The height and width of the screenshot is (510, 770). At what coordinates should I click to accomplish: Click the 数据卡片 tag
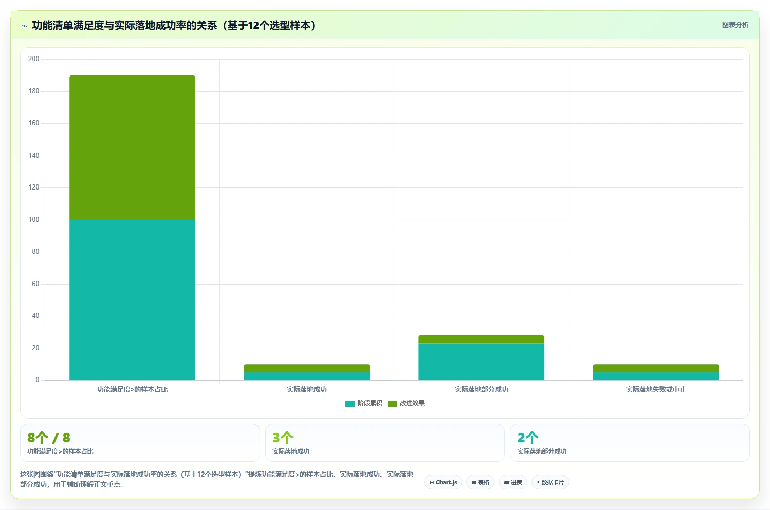550,482
